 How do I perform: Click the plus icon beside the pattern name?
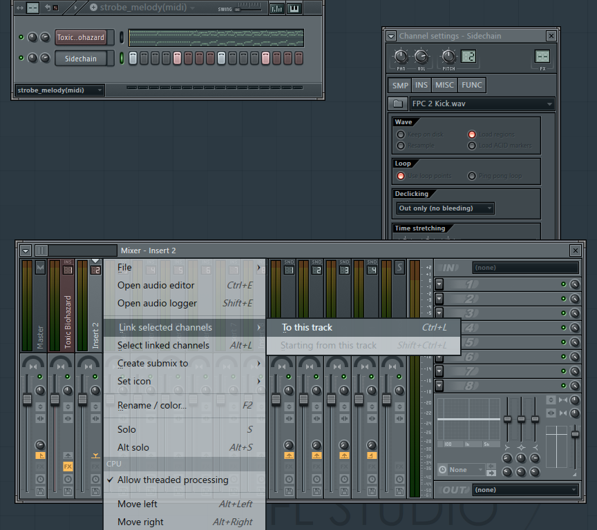(x=93, y=7)
